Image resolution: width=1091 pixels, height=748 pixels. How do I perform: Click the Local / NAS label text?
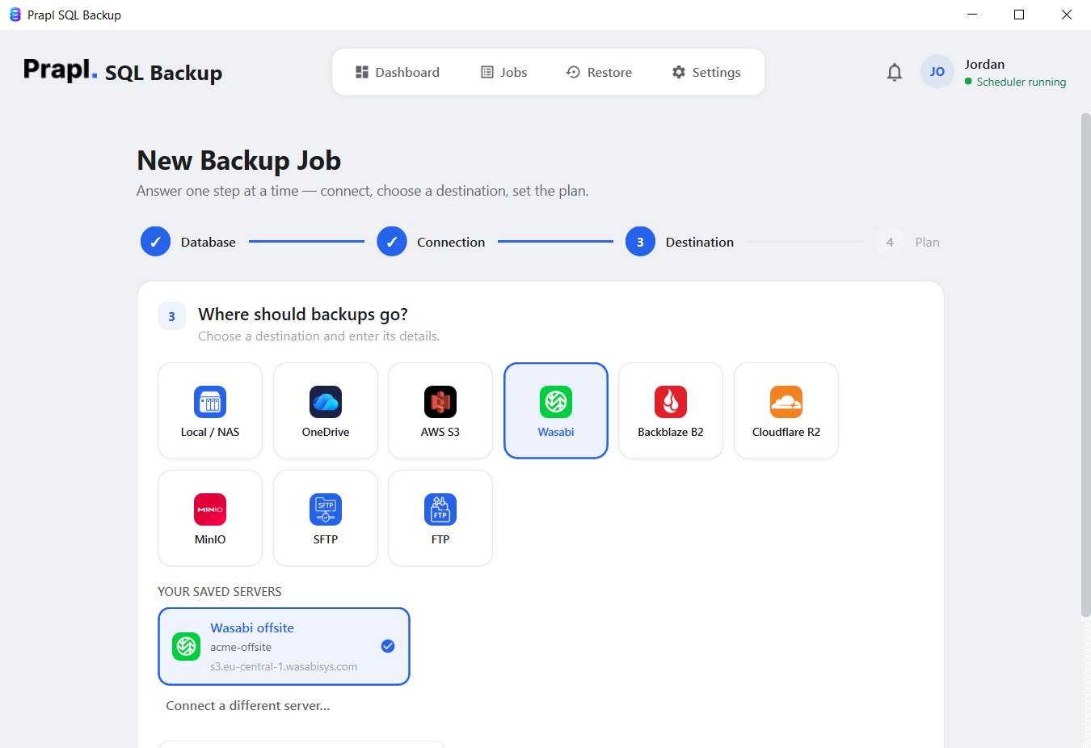(210, 432)
